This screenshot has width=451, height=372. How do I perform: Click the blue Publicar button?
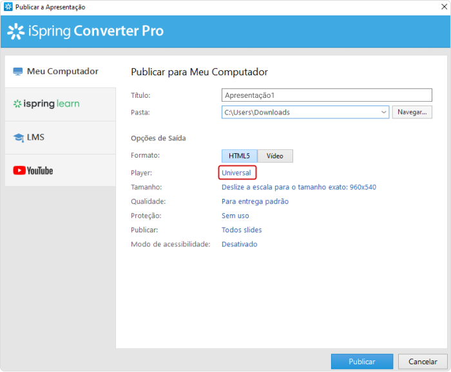pyautogui.click(x=362, y=361)
